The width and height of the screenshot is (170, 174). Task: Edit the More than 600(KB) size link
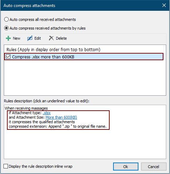(61, 117)
